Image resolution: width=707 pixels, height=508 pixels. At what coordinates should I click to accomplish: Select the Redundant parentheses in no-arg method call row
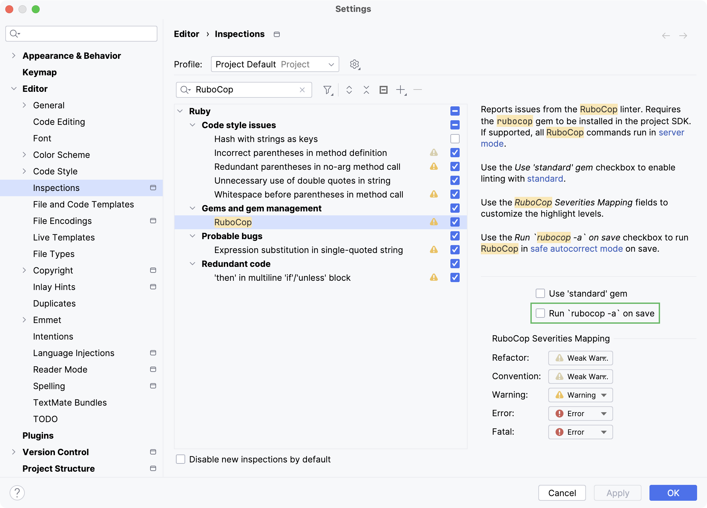[320, 166]
